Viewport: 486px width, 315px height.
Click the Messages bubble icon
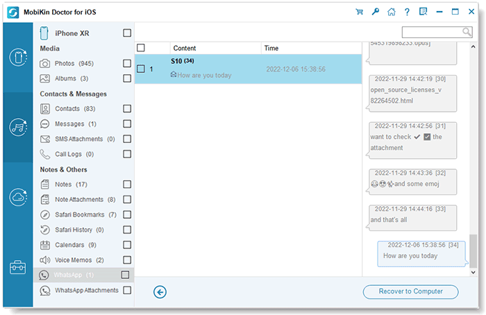44,124
